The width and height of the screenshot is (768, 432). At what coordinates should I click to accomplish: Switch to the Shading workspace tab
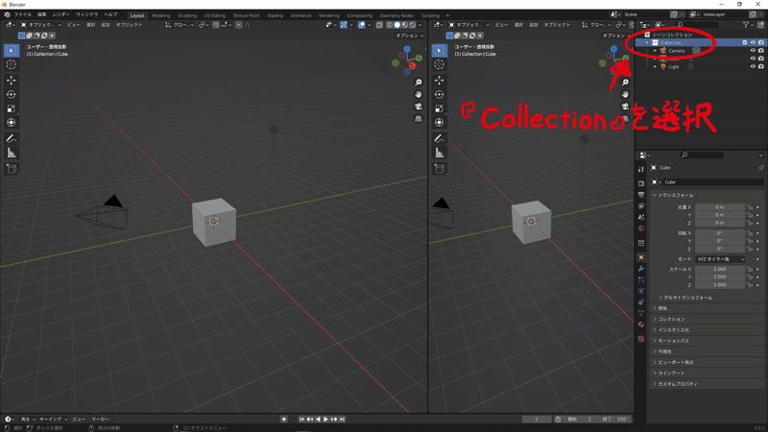click(x=275, y=15)
